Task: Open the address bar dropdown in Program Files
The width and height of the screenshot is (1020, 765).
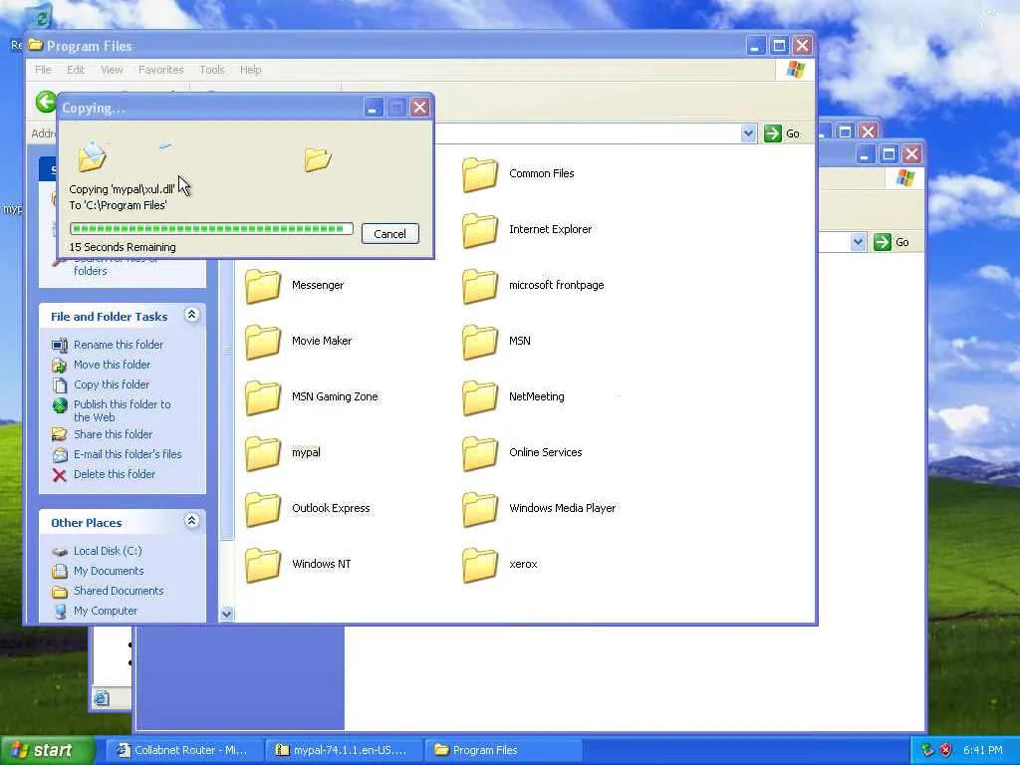Action: 748,133
